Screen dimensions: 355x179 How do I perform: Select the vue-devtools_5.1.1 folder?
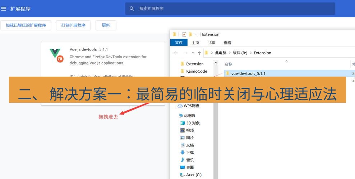click(289, 73)
